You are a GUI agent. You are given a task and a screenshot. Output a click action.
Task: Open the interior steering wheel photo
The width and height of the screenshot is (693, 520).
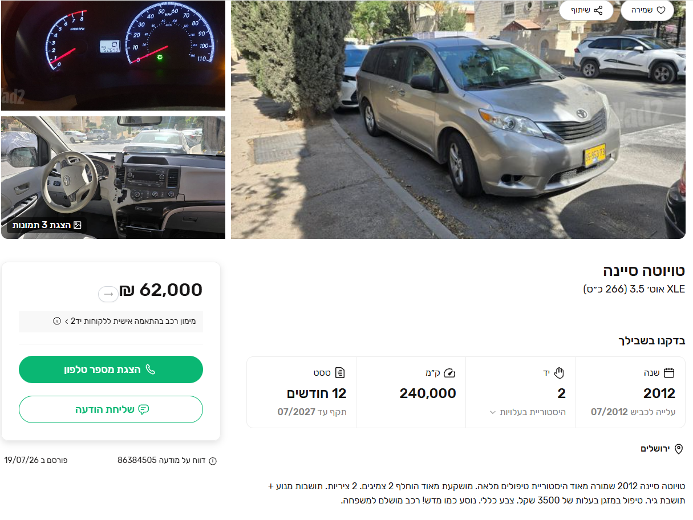coord(113,177)
